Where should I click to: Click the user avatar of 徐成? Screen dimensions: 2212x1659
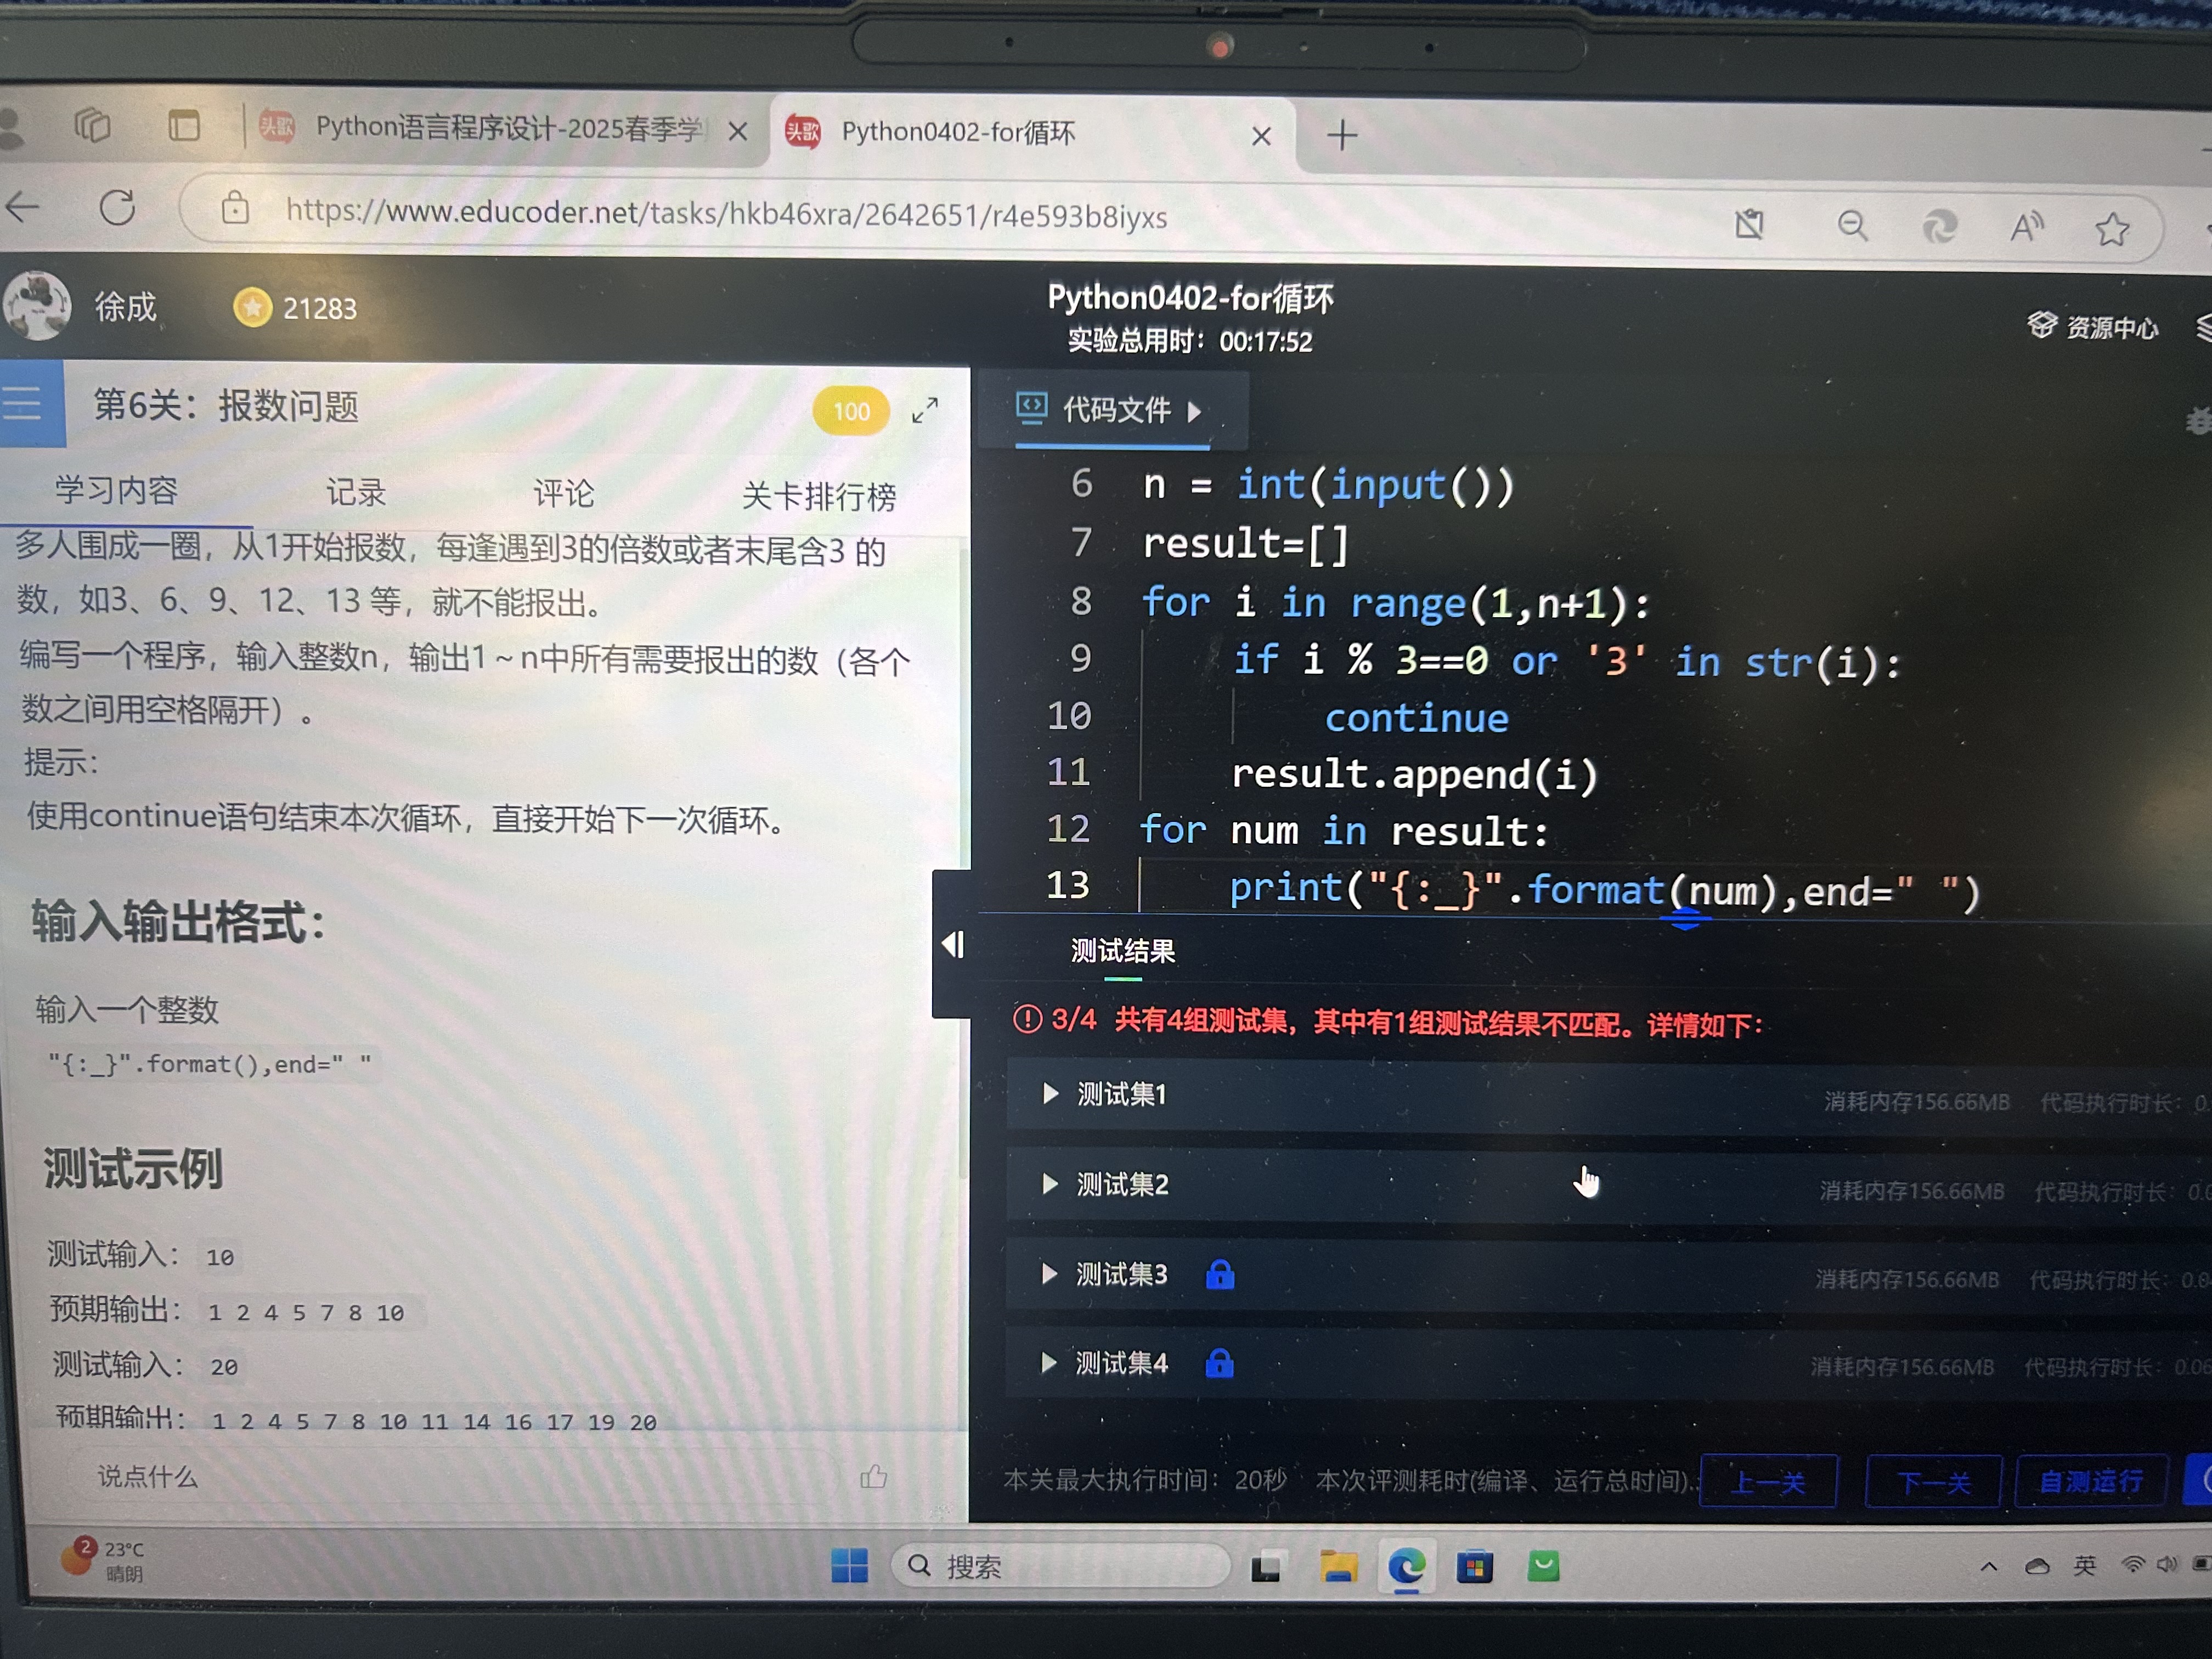(x=37, y=305)
